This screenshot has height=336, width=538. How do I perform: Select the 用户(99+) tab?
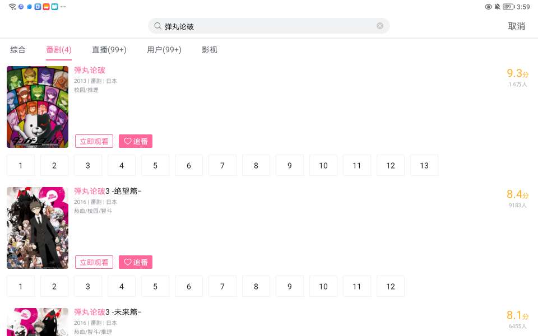coord(164,50)
